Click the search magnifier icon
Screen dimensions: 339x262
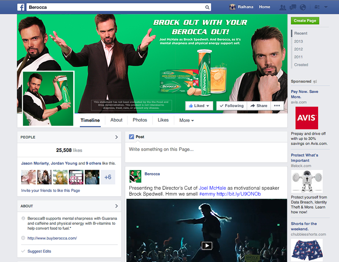point(207,7)
